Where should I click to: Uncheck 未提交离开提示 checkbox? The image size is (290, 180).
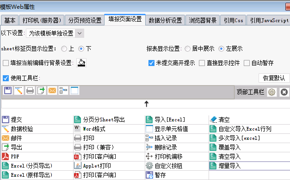point(151,63)
